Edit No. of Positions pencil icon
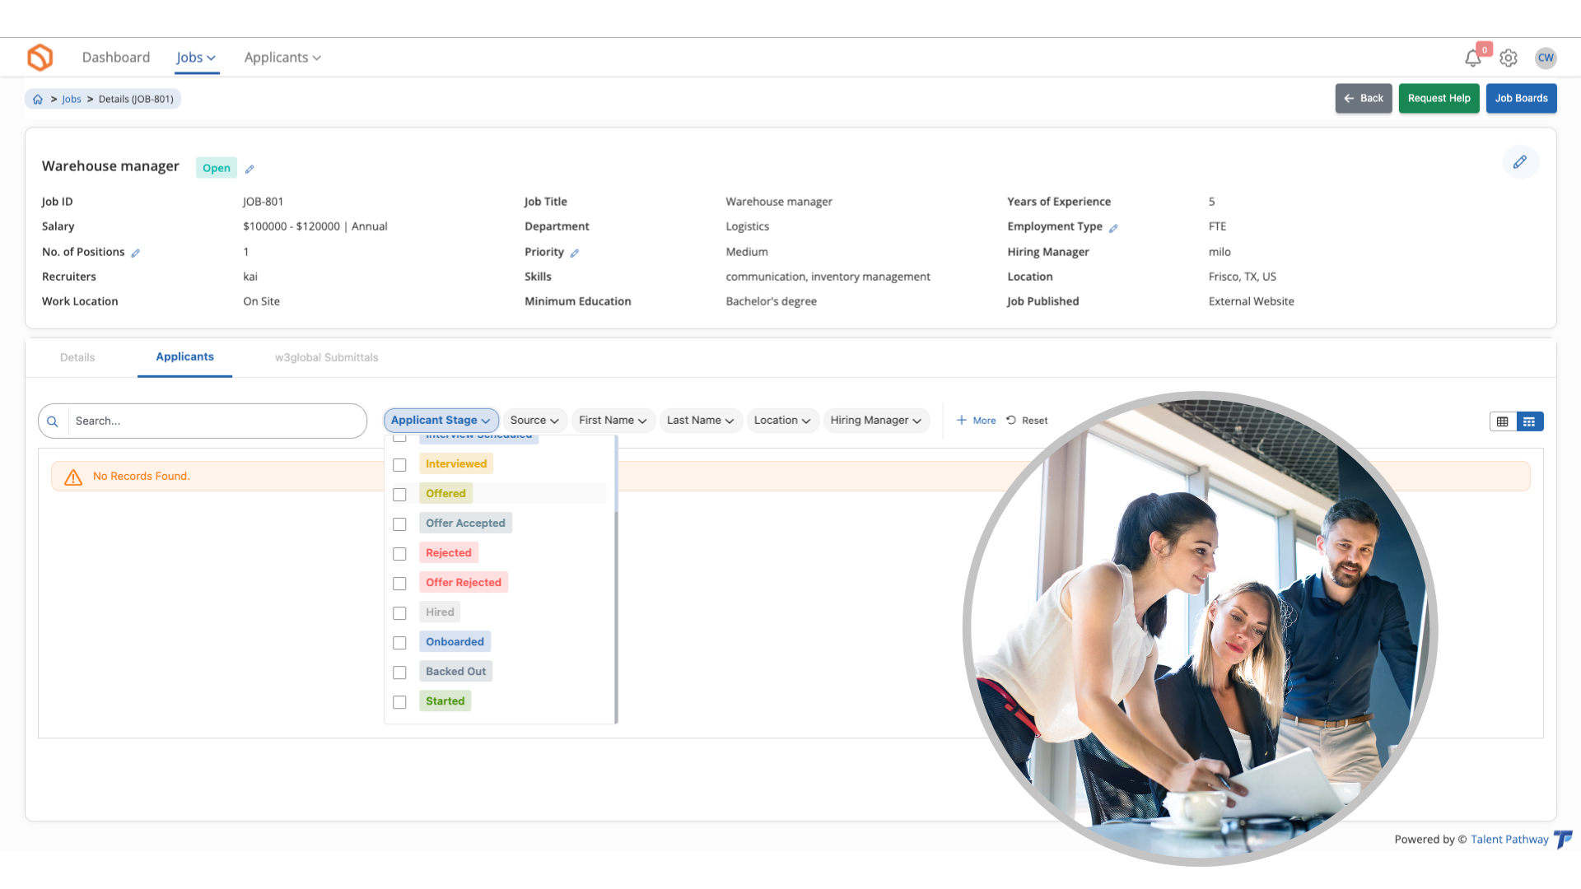 pyautogui.click(x=136, y=253)
